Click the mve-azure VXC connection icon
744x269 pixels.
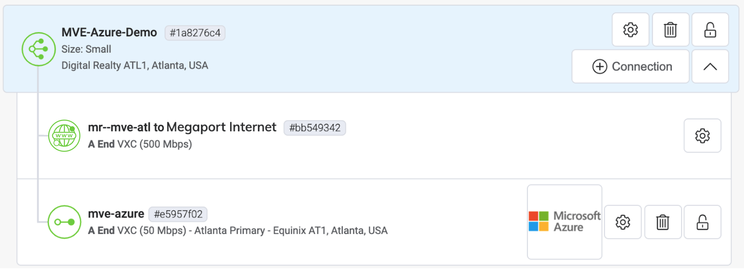coord(64,222)
